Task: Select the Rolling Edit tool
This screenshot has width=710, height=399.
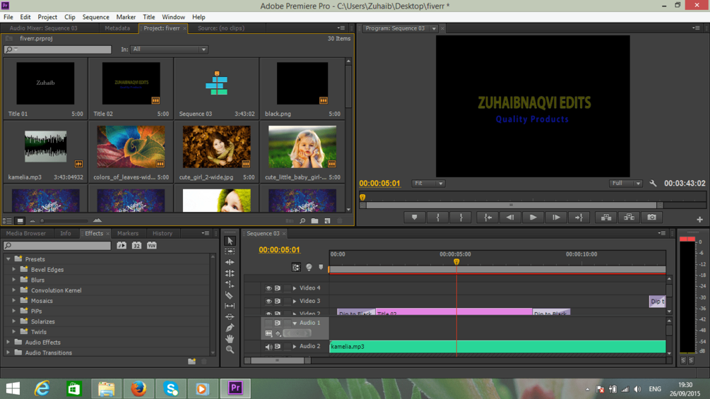Action: 230,273
